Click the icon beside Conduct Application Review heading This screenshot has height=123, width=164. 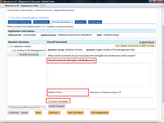8,17
